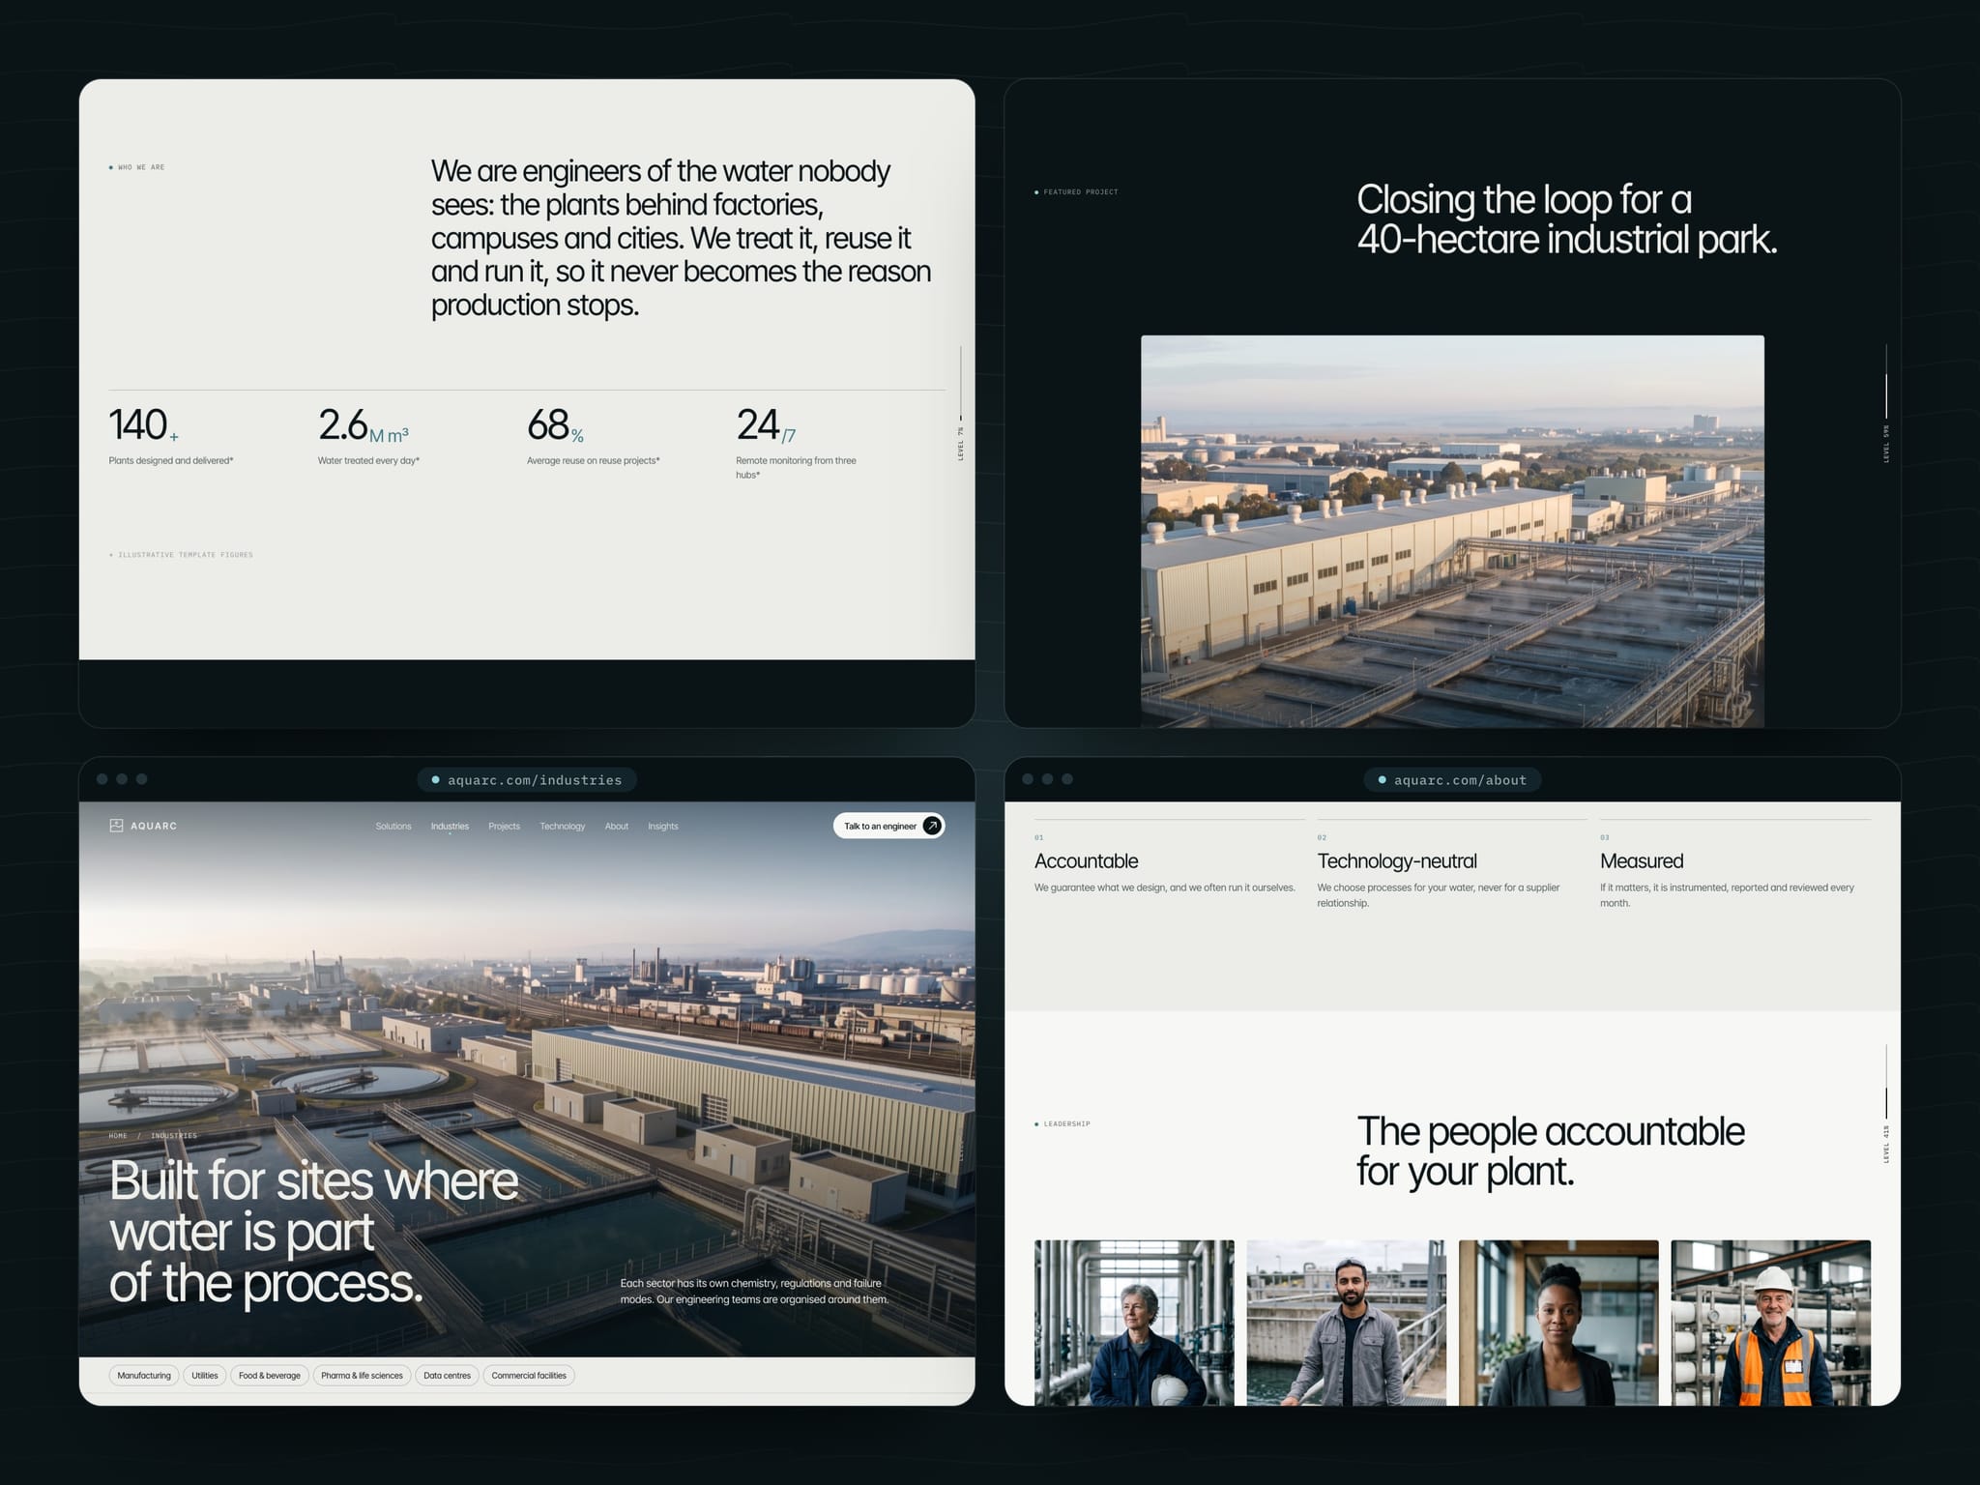Screen dimensions: 1980x1485
Task: Click the Talk to an engineer button
Action: pyautogui.click(x=889, y=826)
